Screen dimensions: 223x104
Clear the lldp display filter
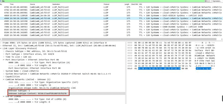[206, 1]
